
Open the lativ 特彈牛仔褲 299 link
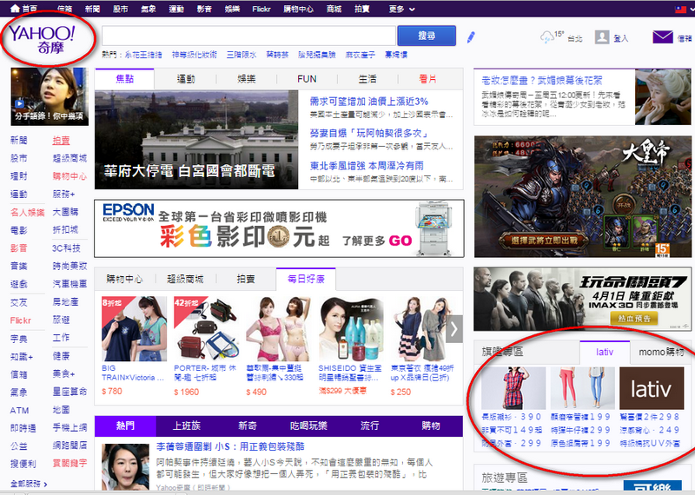click(580, 429)
